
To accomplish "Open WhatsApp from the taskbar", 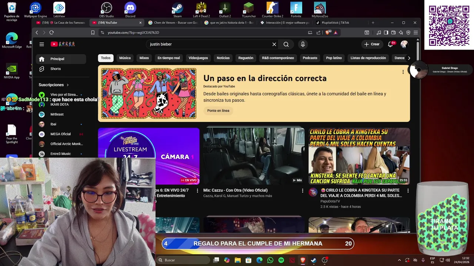I will click(x=270, y=260).
